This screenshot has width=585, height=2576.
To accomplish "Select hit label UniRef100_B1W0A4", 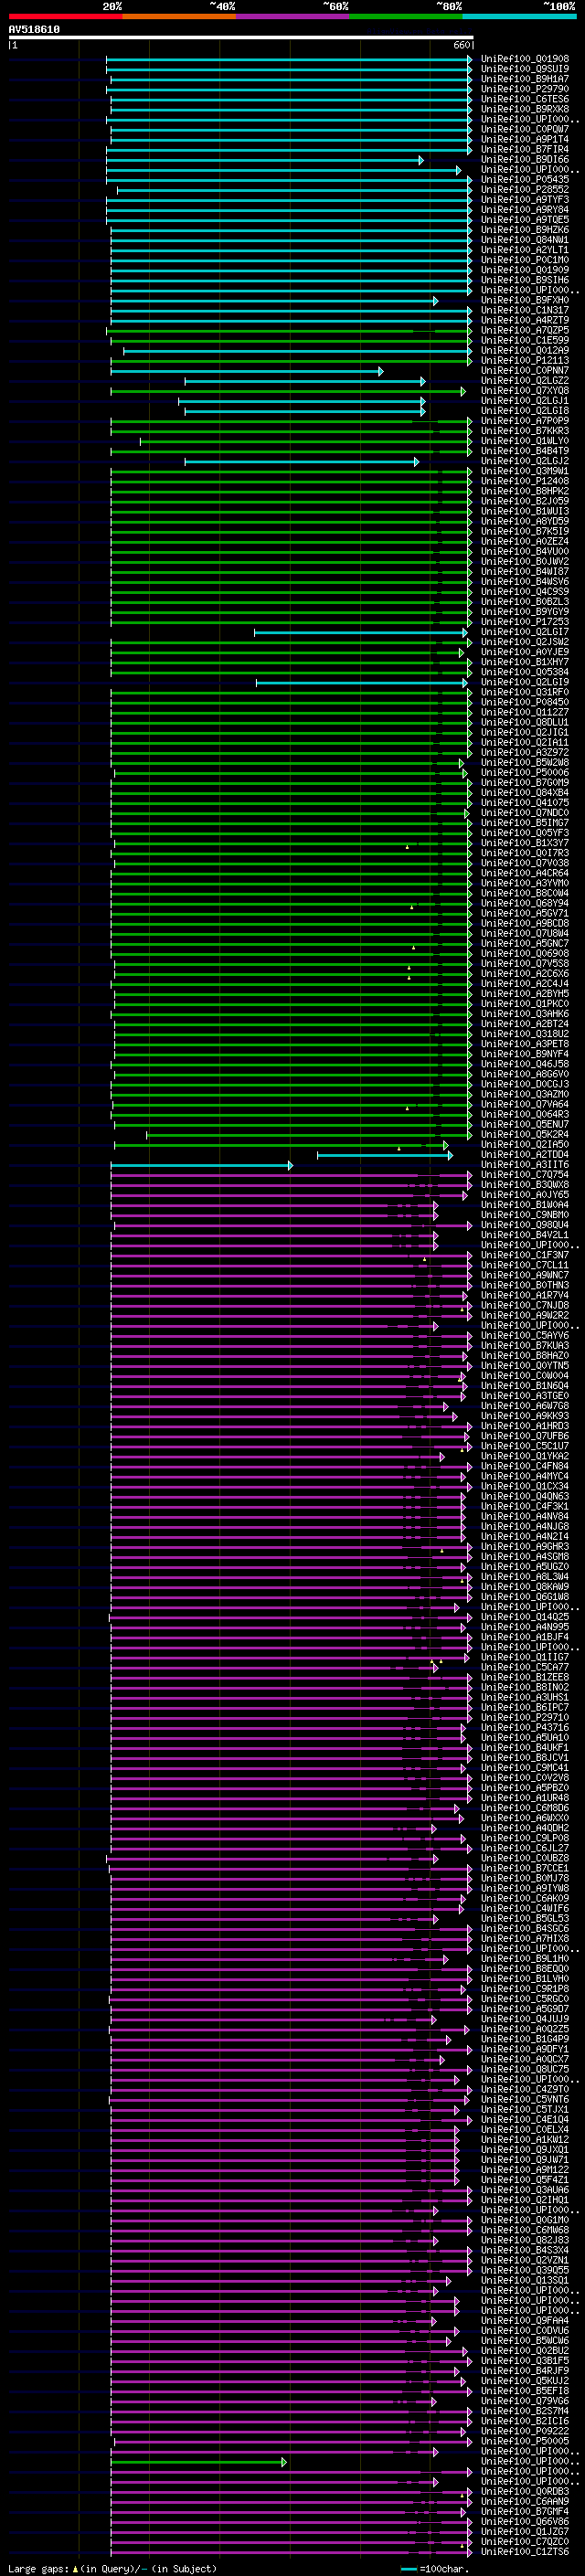I will pos(524,1205).
